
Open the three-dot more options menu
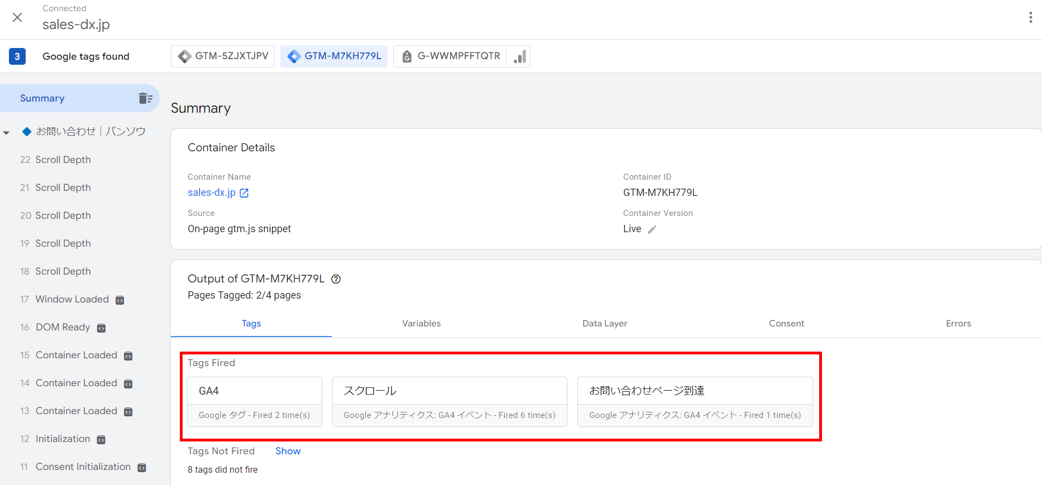[x=1030, y=17]
